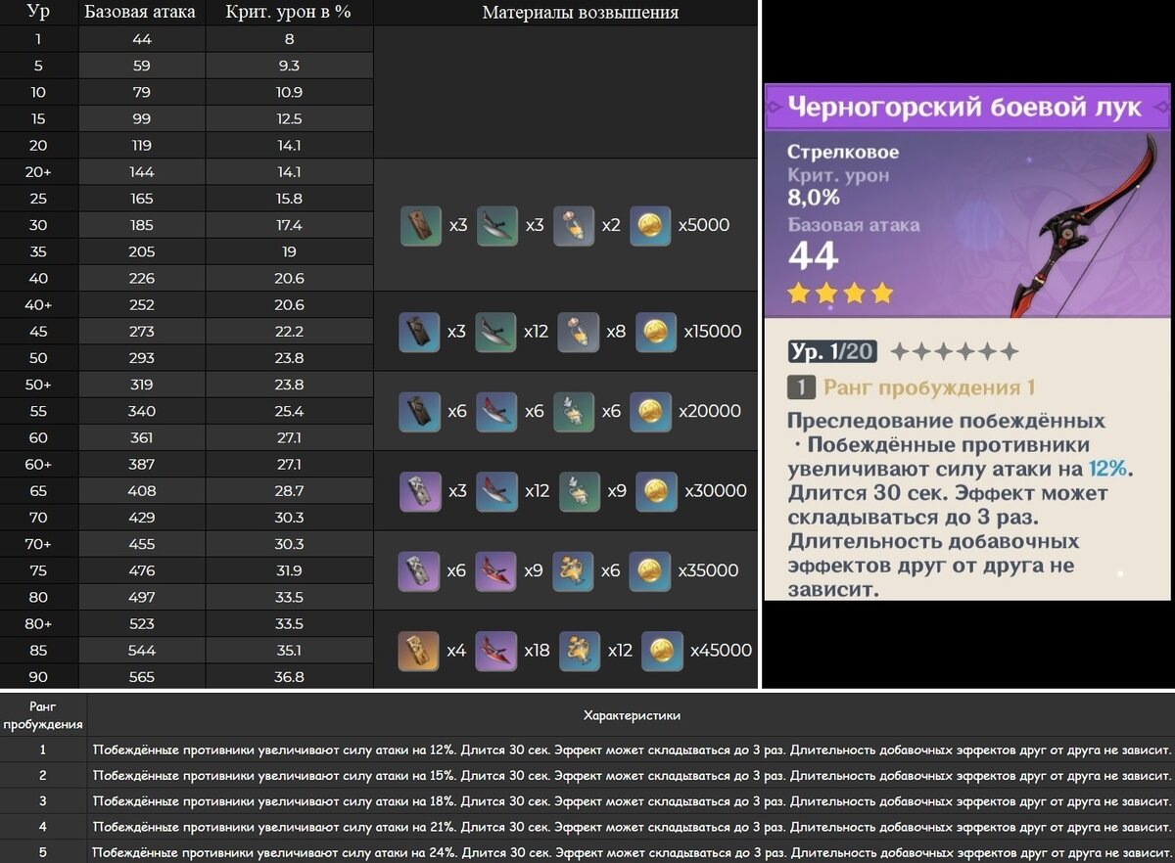
Task: Click the golden concentrate icon in x35000 row
Action: click(x=573, y=571)
